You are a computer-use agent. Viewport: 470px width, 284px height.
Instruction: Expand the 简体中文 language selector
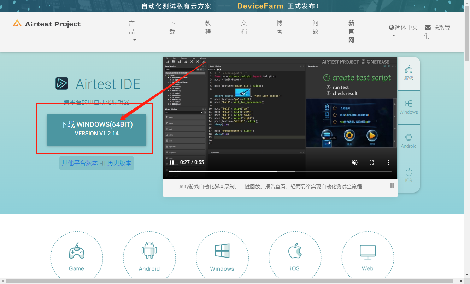tap(403, 31)
